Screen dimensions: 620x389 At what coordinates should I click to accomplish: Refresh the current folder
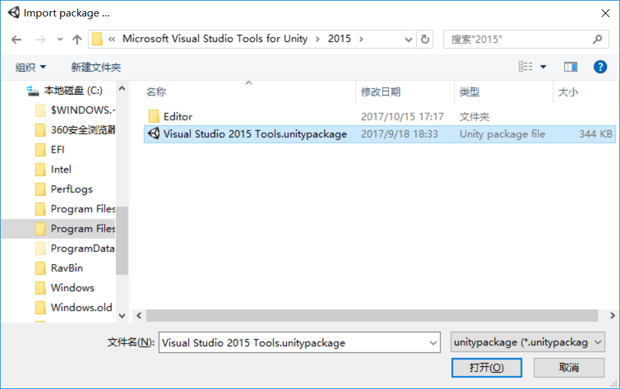point(425,39)
